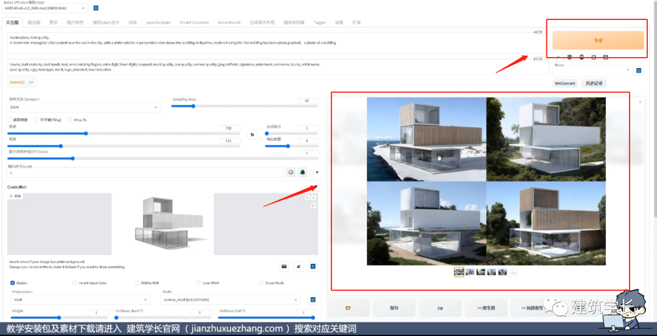Swap width and height values
The height and width of the screenshot is (336, 657).
[252, 134]
